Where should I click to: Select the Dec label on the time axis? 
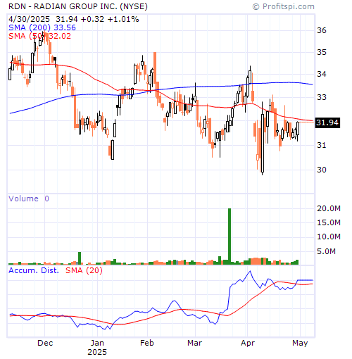click(x=45, y=343)
